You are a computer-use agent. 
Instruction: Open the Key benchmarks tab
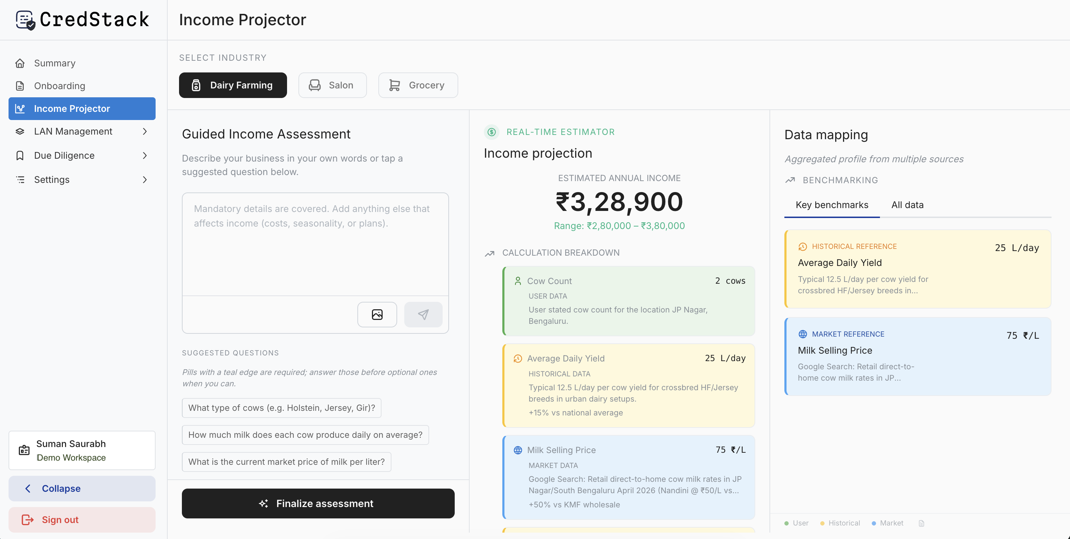tap(832, 205)
